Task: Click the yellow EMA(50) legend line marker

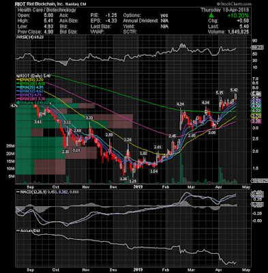Action: pyautogui.click(x=18, y=80)
